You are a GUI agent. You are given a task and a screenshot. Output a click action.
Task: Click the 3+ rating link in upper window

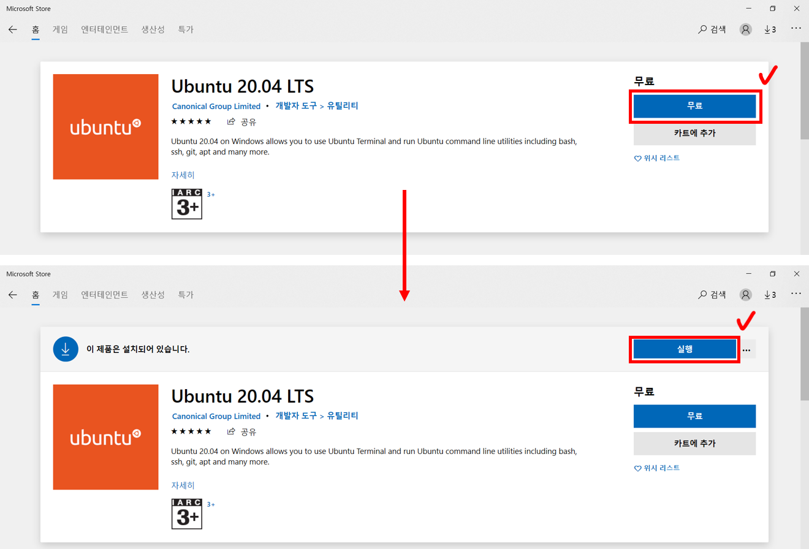pyautogui.click(x=211, y=194)
